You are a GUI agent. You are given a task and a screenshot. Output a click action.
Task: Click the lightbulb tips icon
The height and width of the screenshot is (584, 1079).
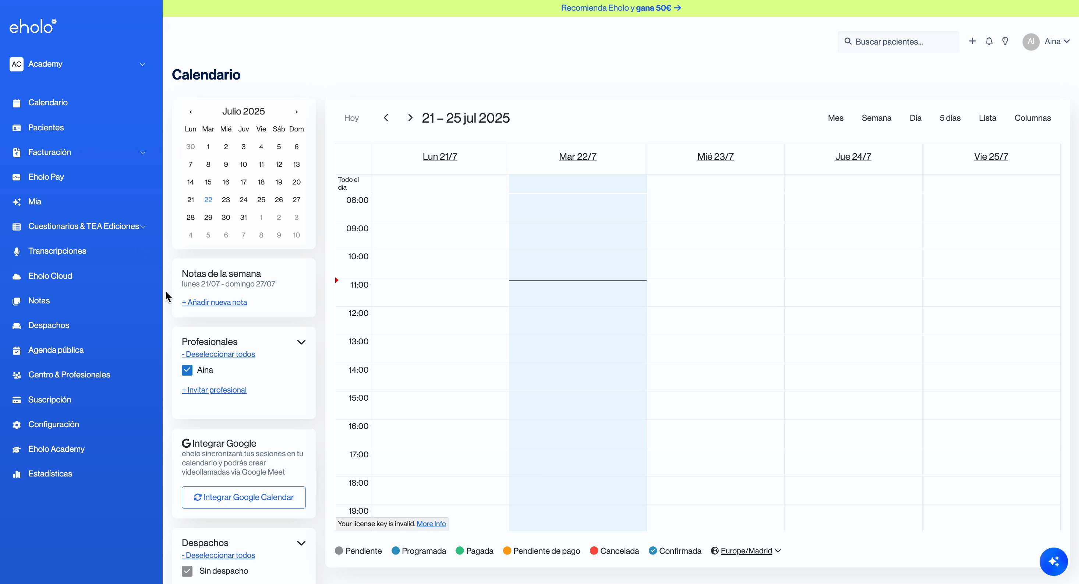pyautogui.click(x=1005, y=41)
